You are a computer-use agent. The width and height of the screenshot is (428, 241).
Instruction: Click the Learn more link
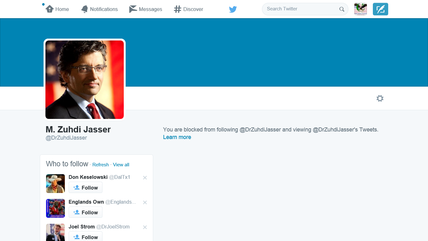pos(177,137)
